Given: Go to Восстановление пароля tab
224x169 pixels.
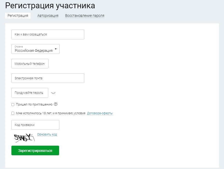Looking at the screenshot, I should coord(85,16).
